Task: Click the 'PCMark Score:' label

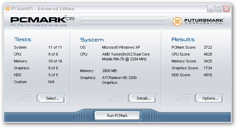Action: tap(184, 47)
